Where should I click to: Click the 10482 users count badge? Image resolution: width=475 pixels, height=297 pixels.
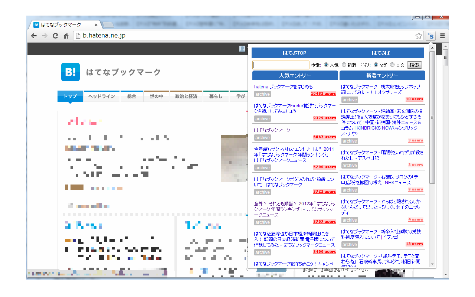(x=324, y=94)
